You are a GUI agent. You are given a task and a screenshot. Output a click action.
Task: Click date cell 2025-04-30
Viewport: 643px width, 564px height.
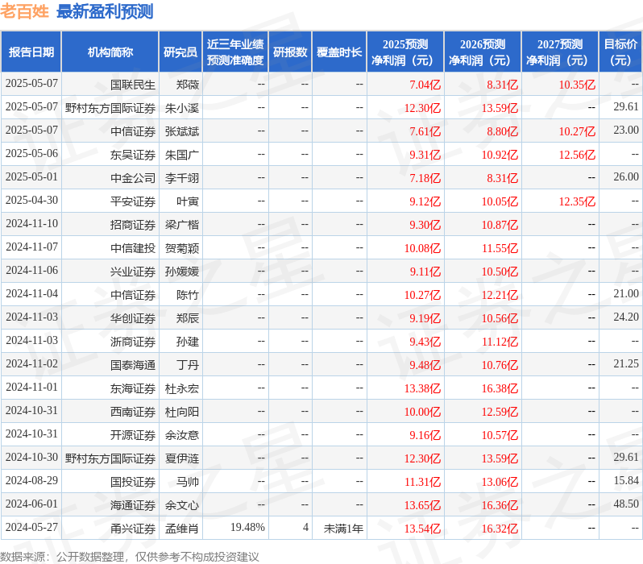point(31,200)
